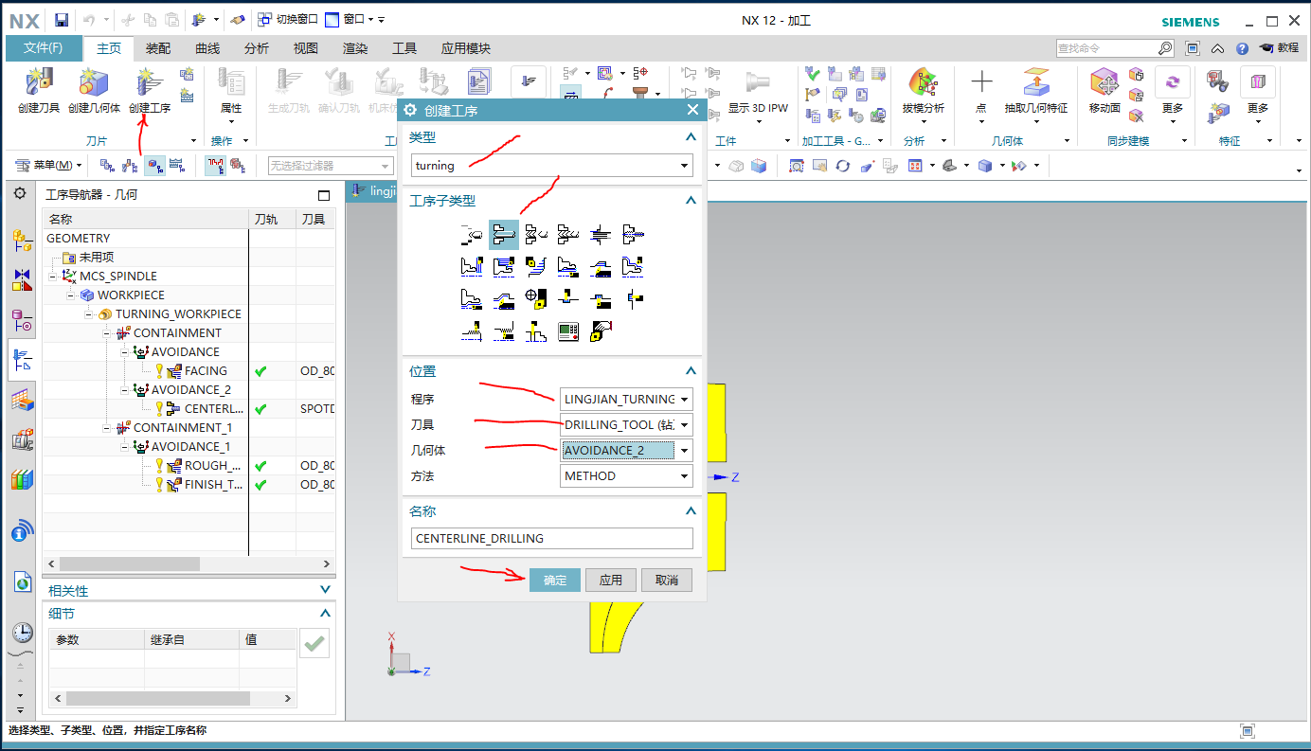Screen dimensions: 1311x751
Task: Open the 文件(F) menu
Action: [44, 48]
